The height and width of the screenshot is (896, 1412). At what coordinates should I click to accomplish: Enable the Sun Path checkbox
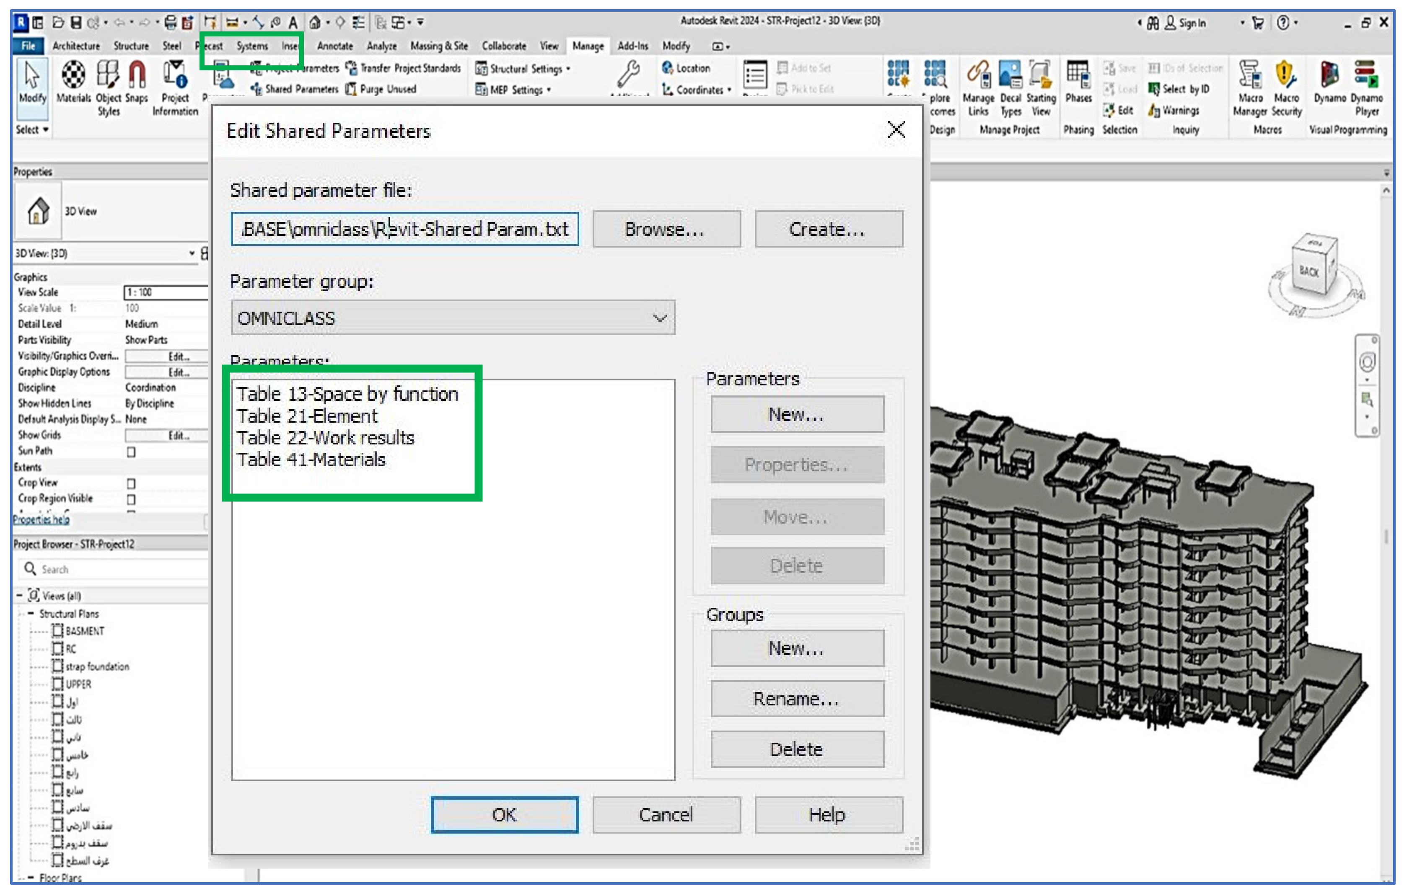pyautogui.click(x=131, y=452)
